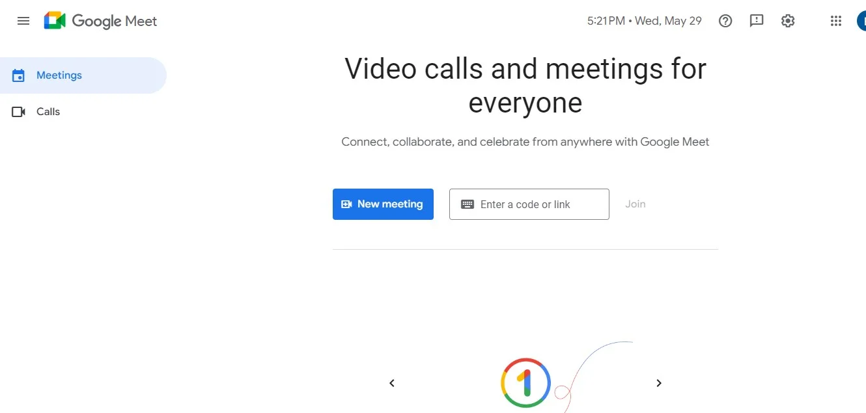Click the Google One carousel illustration
This screenshot has width=866, height=413.
click(x=526, y=382)
